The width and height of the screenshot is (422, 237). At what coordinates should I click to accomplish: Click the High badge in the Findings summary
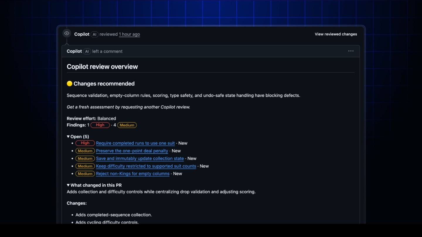point(100,125)
